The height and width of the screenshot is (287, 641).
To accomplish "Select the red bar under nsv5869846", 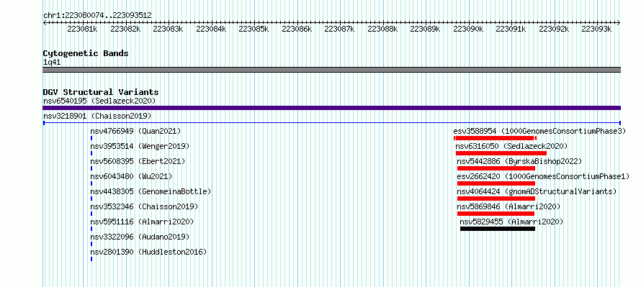I will click(496, 214).
